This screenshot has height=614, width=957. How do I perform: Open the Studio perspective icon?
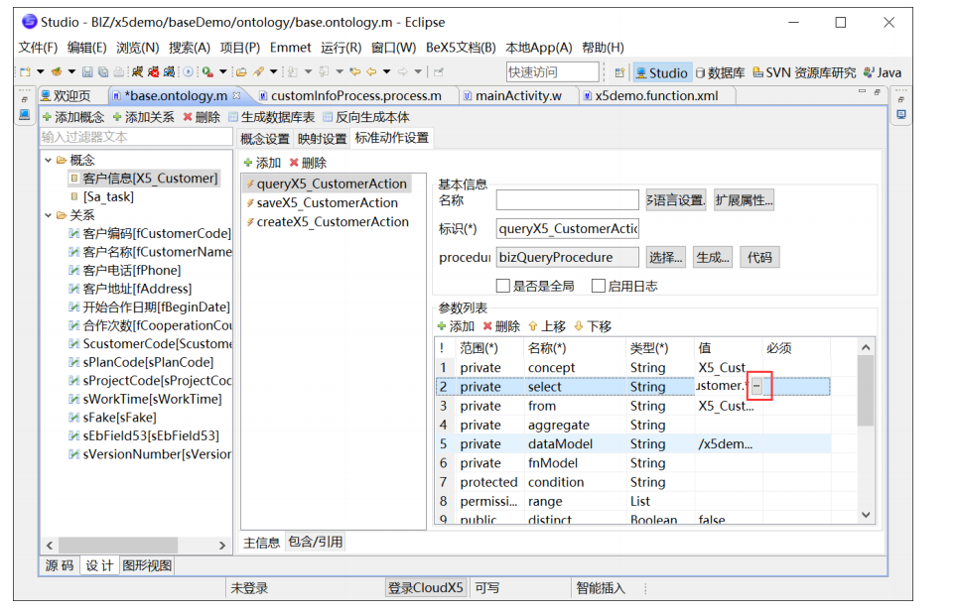pos(660,71)
